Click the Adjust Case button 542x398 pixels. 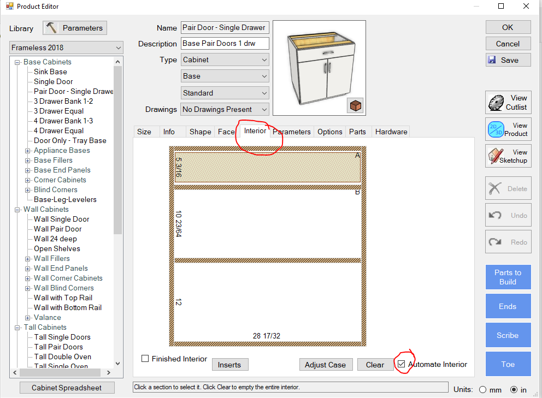pos(325,365)
